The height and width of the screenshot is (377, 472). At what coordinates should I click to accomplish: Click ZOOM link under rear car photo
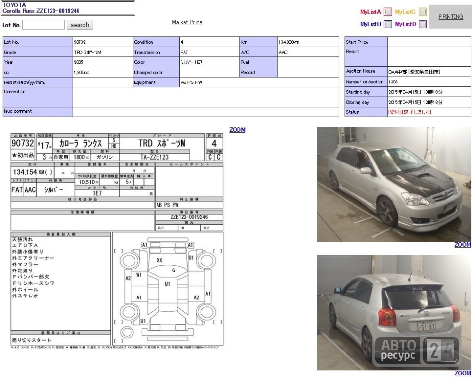[462, 373]
